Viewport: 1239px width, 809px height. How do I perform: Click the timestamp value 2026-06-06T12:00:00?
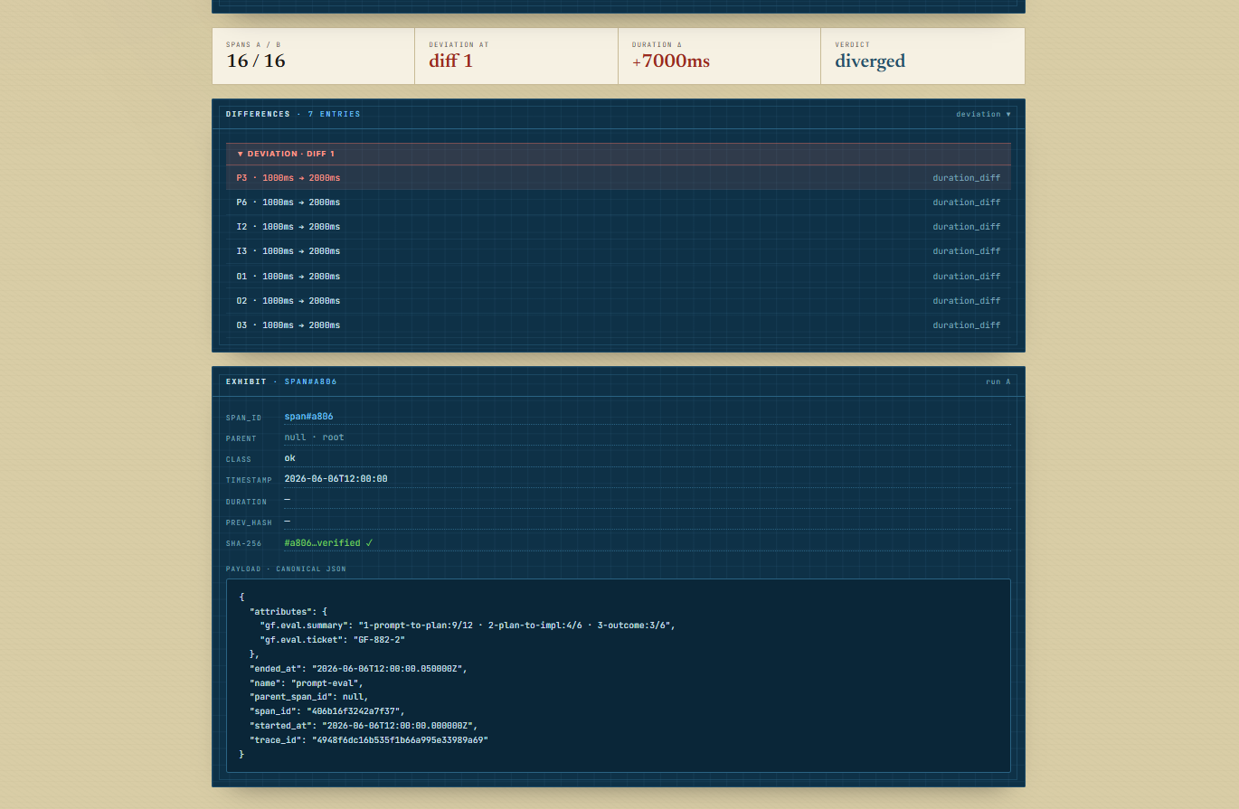(336, 479)
